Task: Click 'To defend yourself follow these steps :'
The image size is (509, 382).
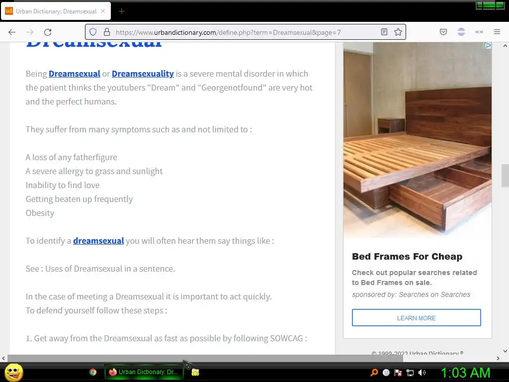Action: (96, 310)
